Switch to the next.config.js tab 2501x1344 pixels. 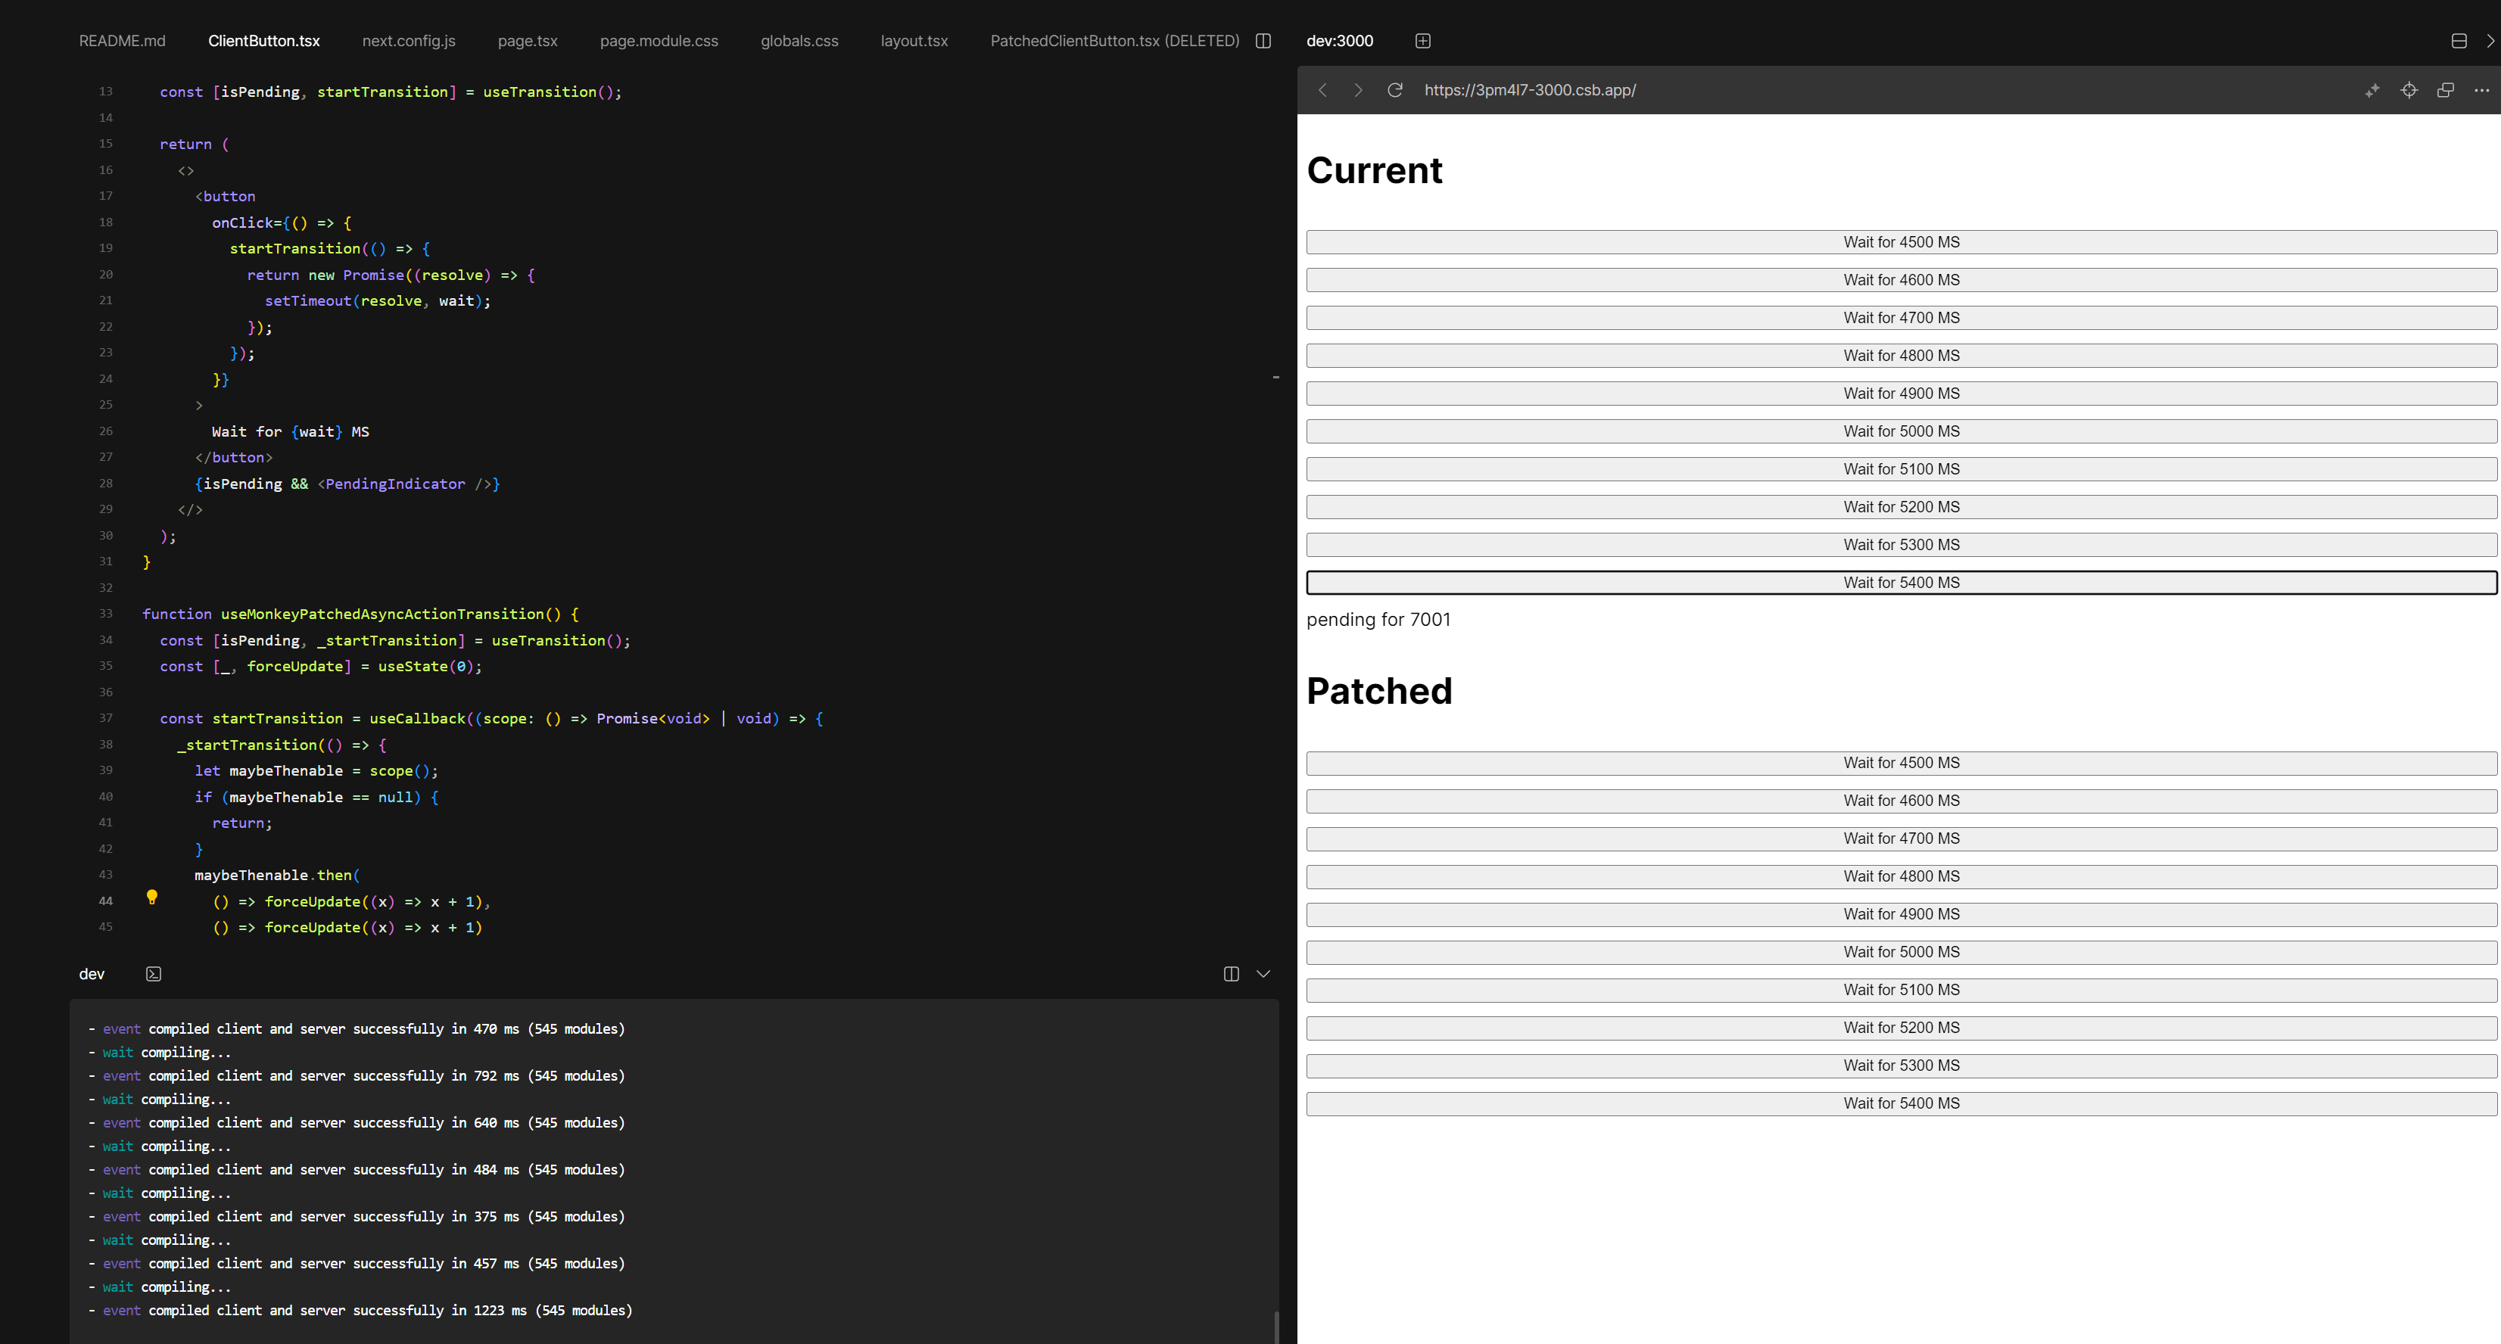pos(409,41)
